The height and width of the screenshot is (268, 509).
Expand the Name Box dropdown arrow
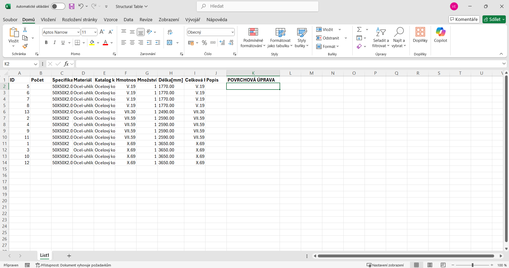(x=36, y=64)
